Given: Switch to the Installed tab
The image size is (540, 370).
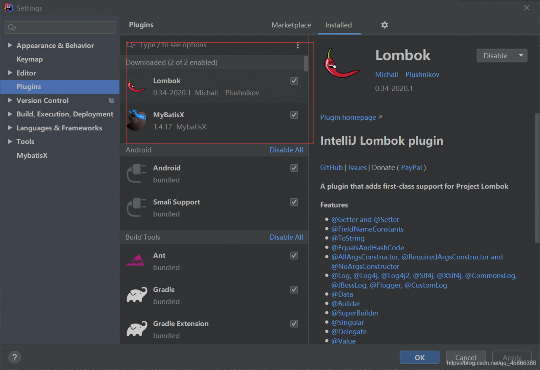Looking at the screenshot, I should (x=338, y=25).
